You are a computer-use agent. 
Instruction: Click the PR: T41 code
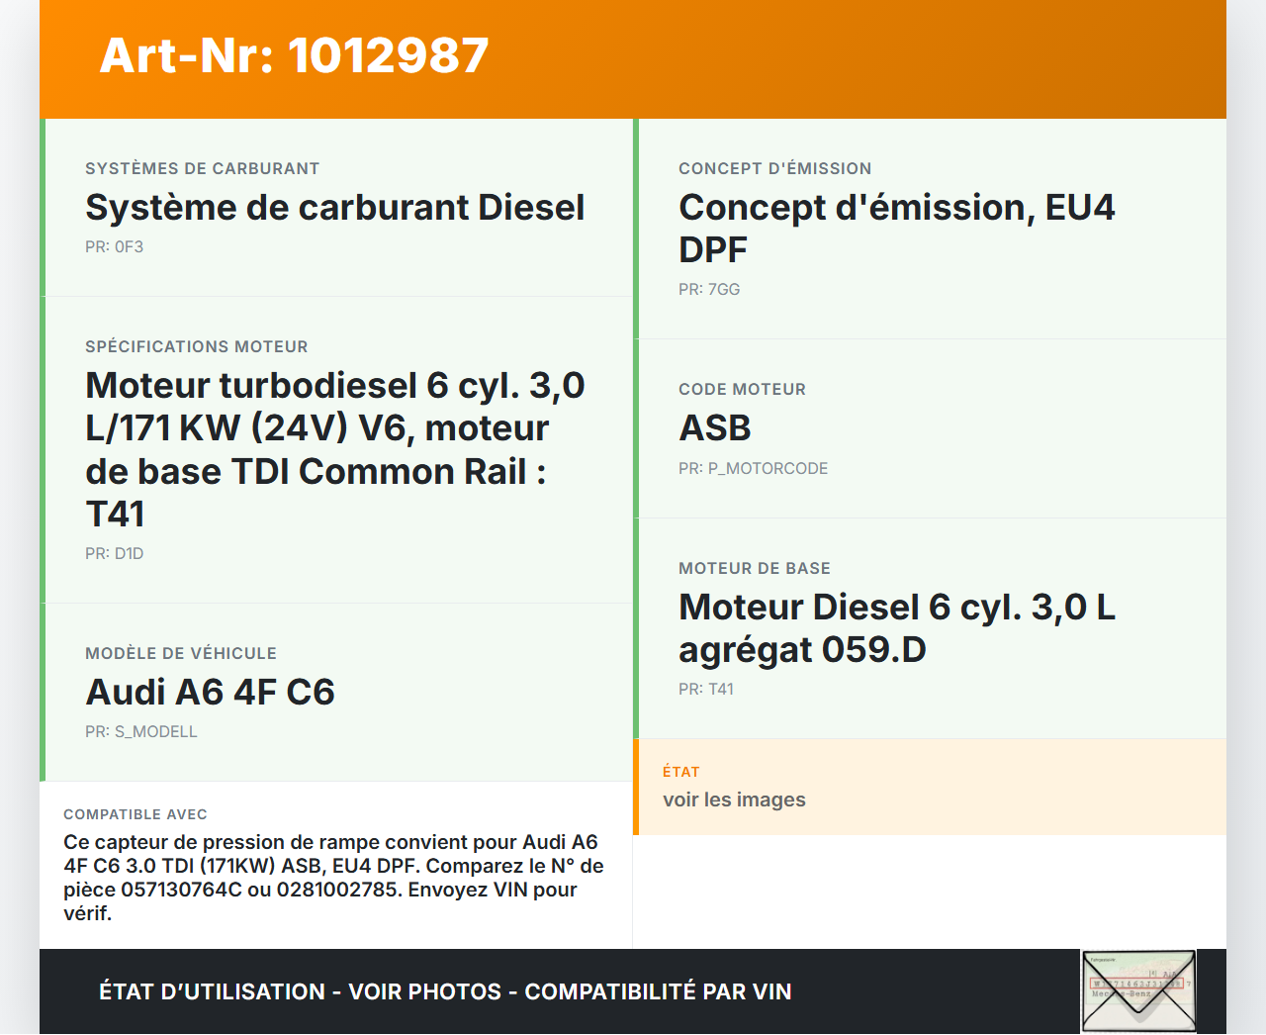pos(705,690)
